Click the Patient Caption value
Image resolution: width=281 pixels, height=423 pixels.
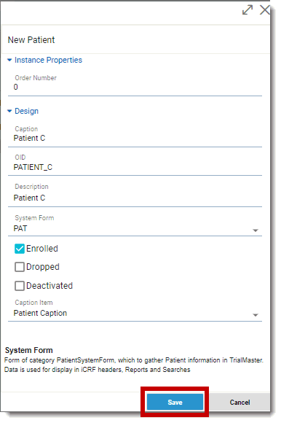coord(40,313)
